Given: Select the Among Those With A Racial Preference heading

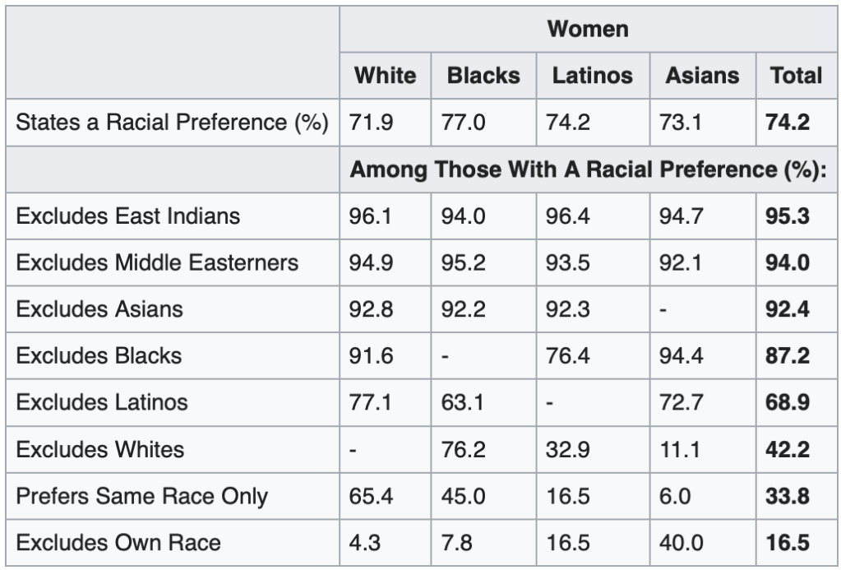Looking at the screenshot, I should [x=588, y=170].
